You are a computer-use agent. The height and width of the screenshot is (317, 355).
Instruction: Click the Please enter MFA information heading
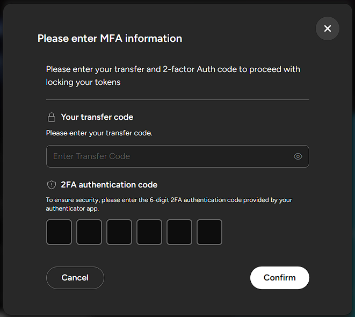click(110, 39)
